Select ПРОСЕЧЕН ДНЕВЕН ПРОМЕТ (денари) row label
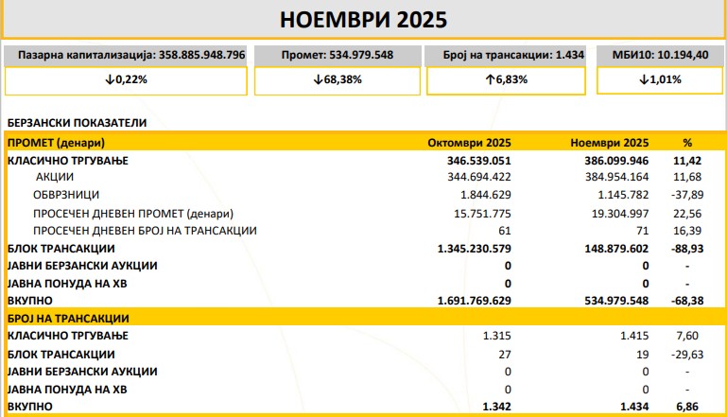 point(132,213)
